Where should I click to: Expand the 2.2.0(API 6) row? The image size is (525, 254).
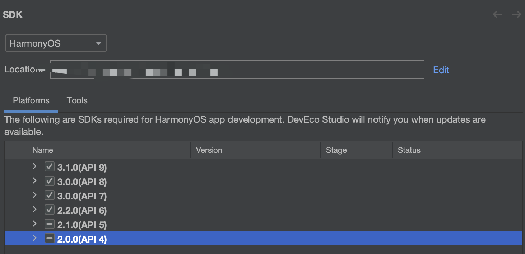pyautogui.click(x=34, y=209)
